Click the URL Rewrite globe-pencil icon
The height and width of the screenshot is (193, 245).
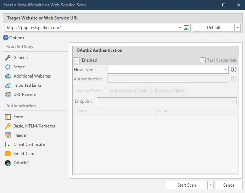[x=8, y=95]
